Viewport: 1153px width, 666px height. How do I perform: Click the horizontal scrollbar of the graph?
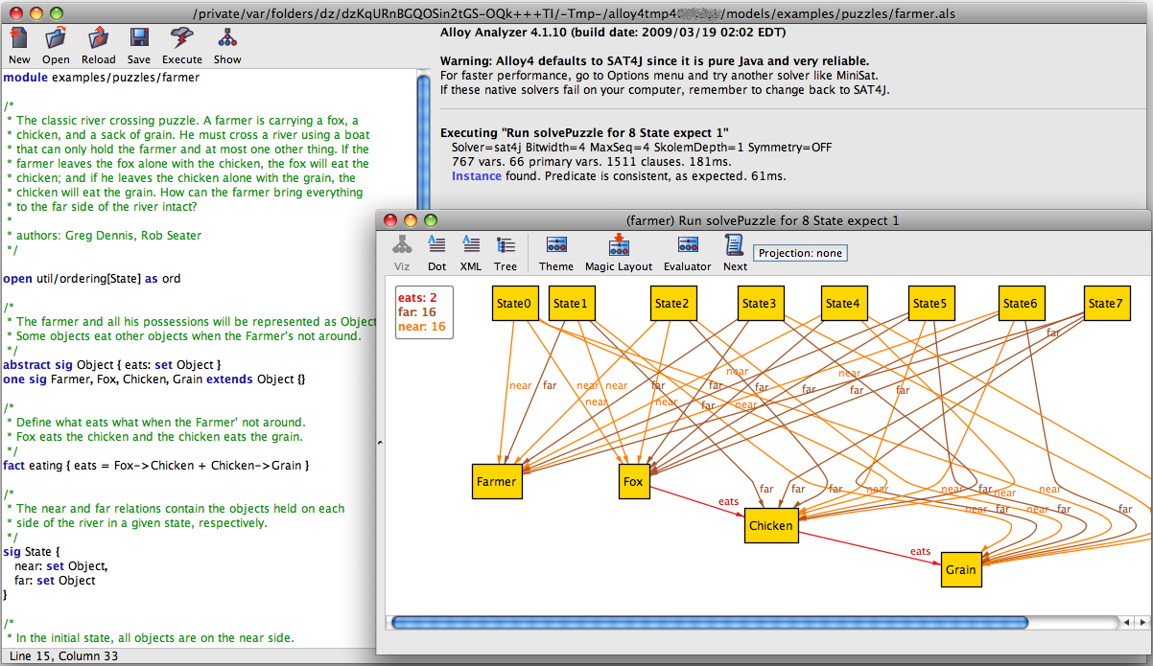coord(710,623)
